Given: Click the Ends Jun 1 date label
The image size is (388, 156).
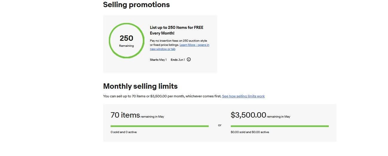Looking at the screenshot, I should pyautogui.click(x=178, y=60).
